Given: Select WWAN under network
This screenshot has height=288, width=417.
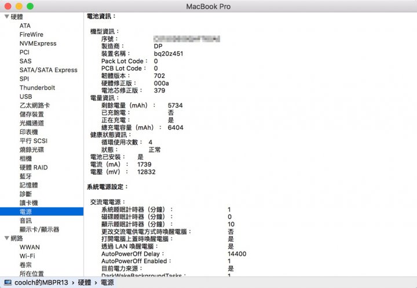Looking at the screenshot, I should [x=30, y=247].
